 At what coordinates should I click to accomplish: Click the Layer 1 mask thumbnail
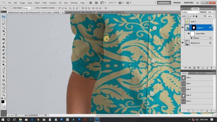click(194, 28)
